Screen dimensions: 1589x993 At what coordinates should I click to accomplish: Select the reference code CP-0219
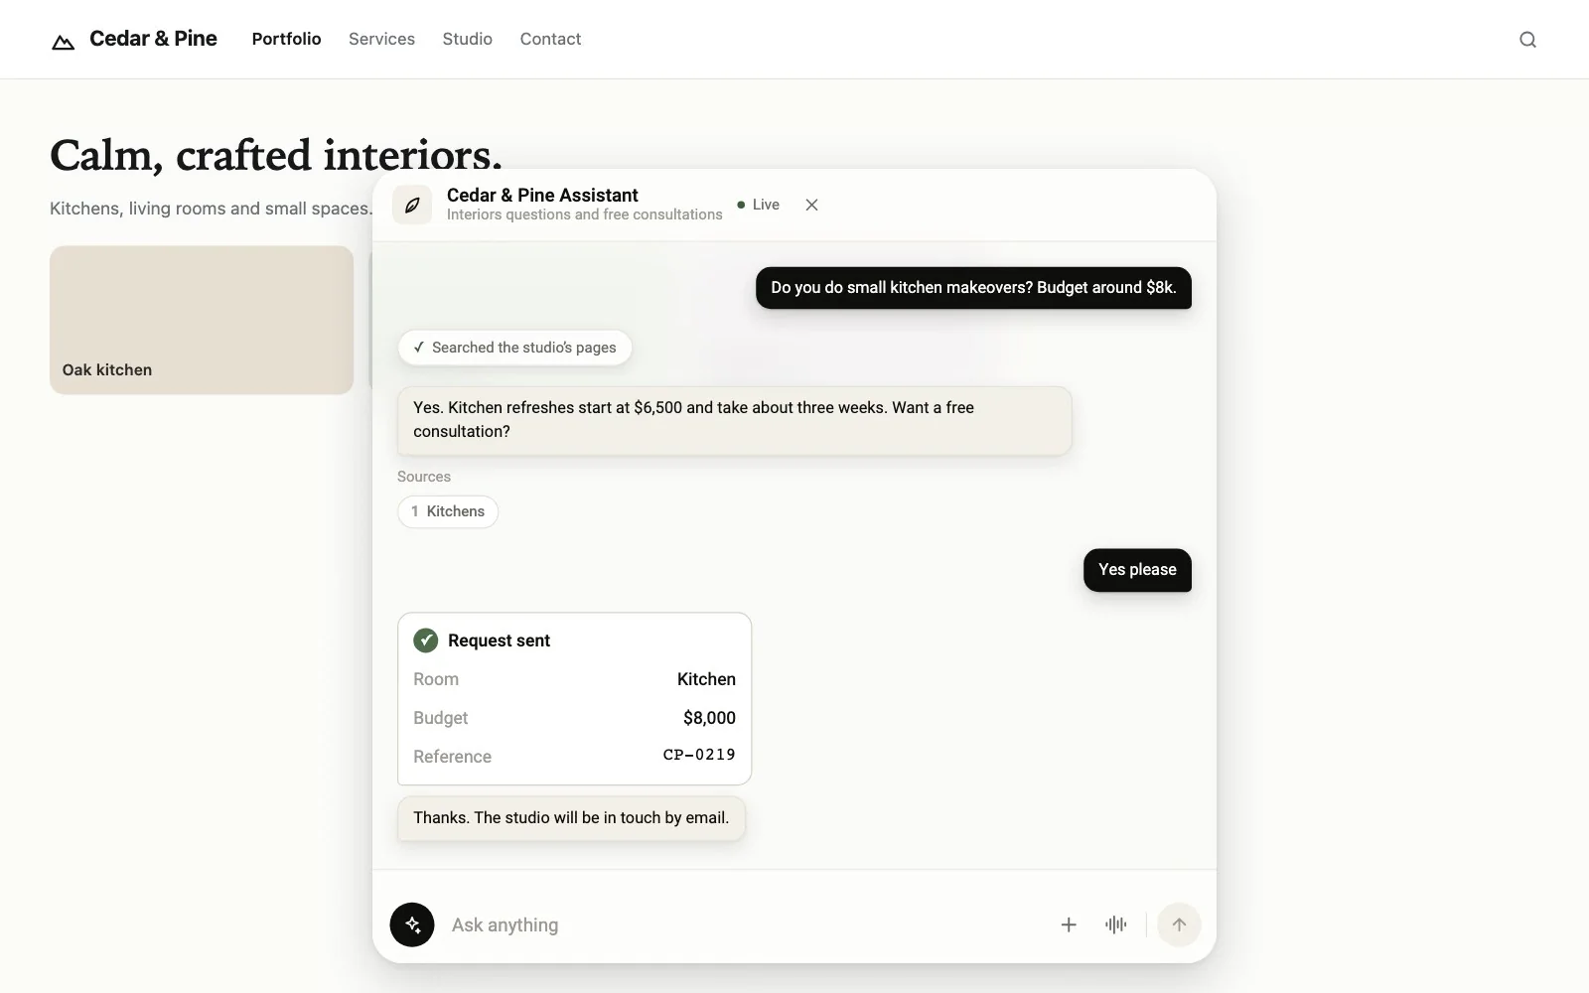pos(699,755)
